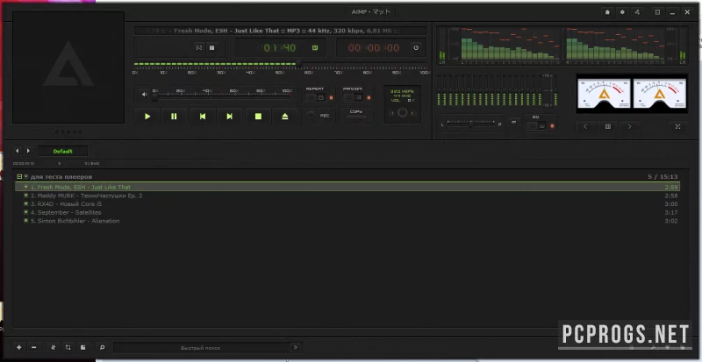Viewport: 702px width, 362px height.
Task: Pause the current track
Action: pyautogui.click(x=174, y=117)
